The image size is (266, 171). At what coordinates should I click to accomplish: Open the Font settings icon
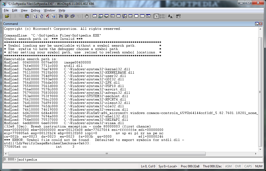click(x=170, y=16)
